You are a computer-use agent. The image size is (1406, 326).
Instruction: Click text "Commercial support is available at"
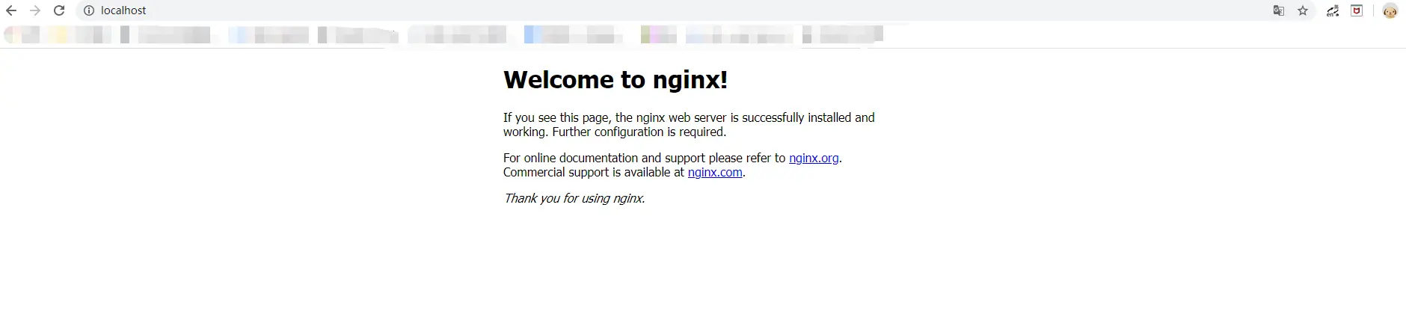[x=594, y=172]
